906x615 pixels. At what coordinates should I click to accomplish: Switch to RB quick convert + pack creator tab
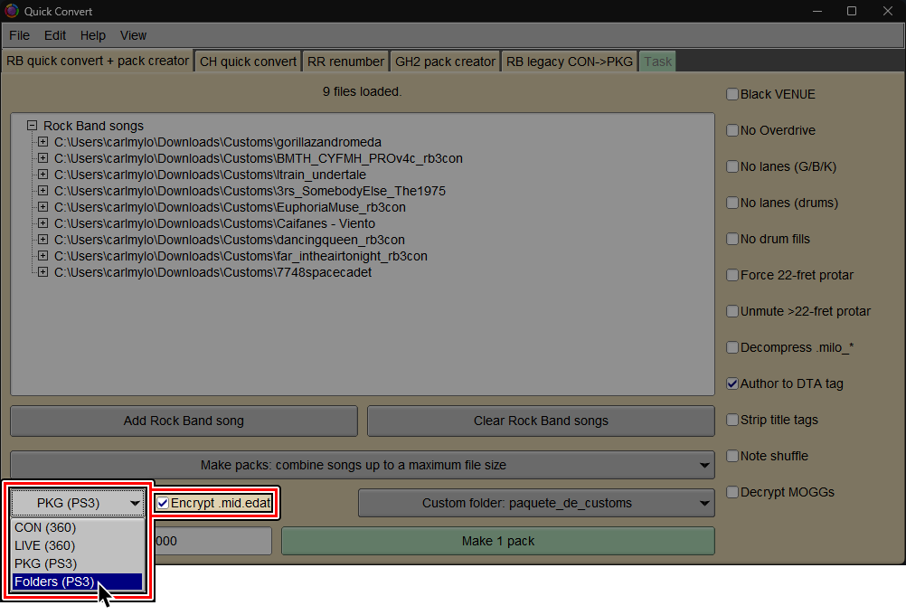click(98, 61)
